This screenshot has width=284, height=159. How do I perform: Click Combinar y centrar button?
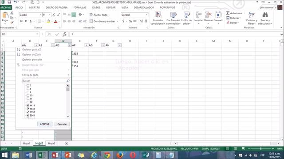pos(103,21)
